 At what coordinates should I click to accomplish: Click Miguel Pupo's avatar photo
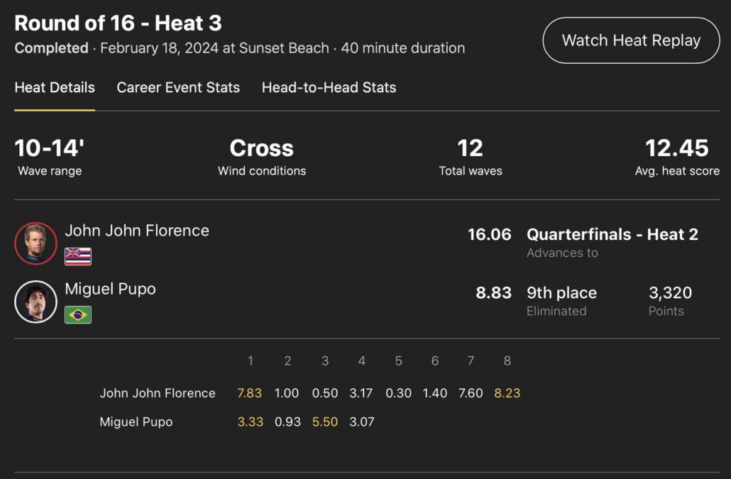[35, 302]
